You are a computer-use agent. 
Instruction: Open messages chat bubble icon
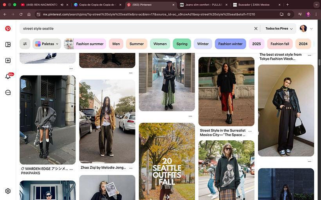tap(8, 92)
